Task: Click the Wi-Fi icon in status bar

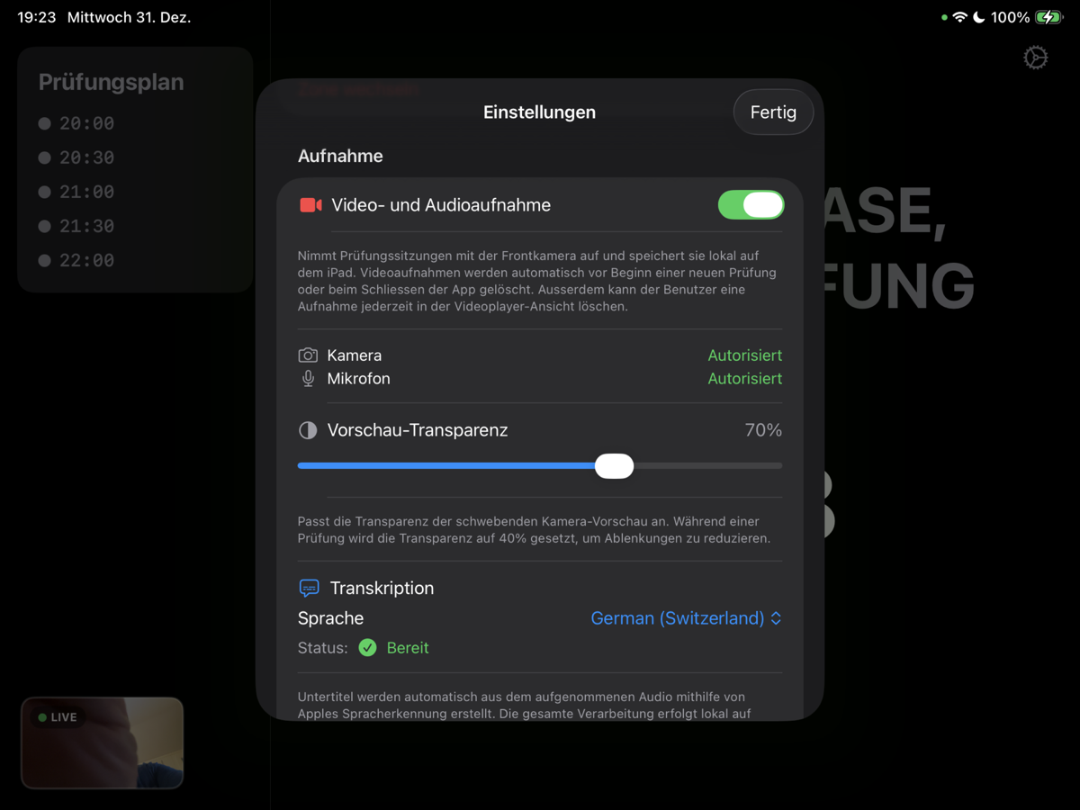Action: 960,17
